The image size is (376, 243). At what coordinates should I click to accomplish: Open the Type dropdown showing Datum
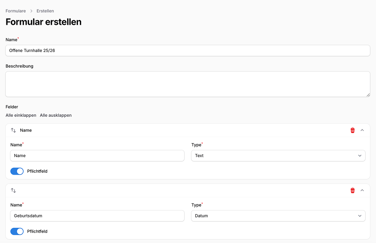(x=278, y=215)
